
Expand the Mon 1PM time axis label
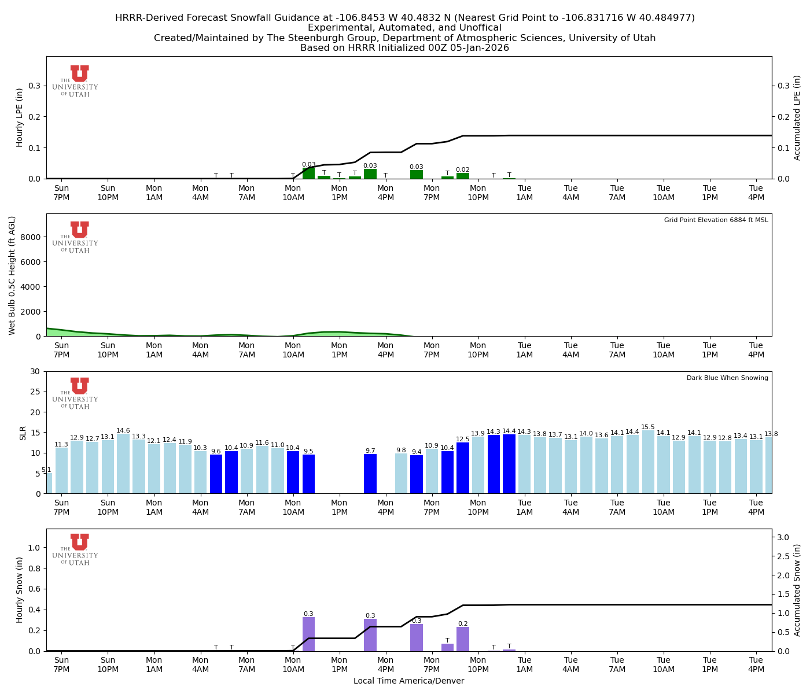point(340,664)
